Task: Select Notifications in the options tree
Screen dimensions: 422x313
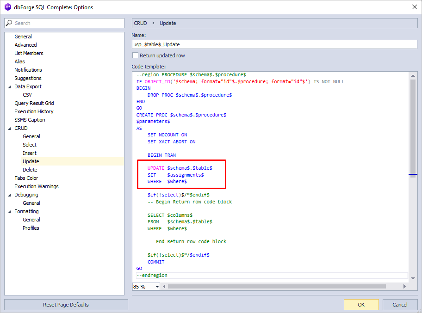Action: (28, 70)
